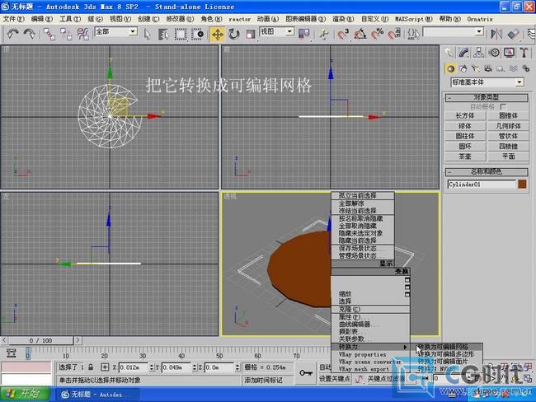Image resolution: width=536 pixels, height=402 pixels.
Task: Open the 修改器 menu
Action: point(180,19)
